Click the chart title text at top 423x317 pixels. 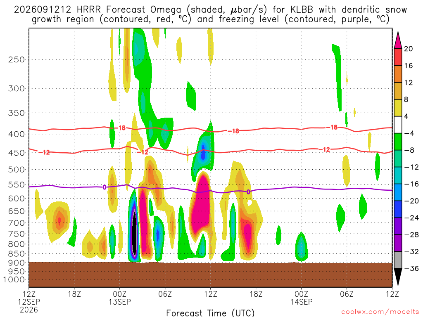210,14
